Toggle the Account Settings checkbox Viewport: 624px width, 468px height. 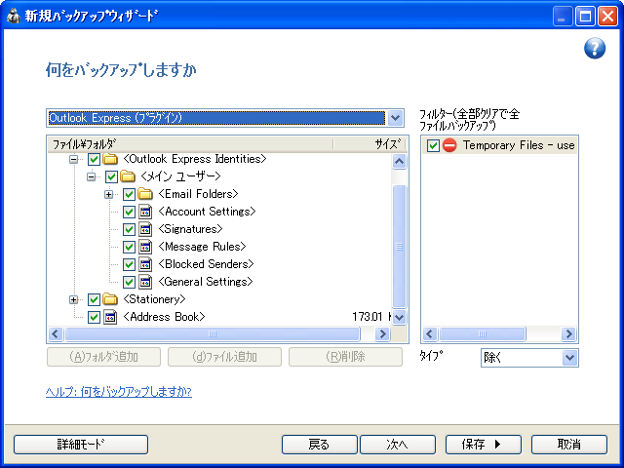129,212
